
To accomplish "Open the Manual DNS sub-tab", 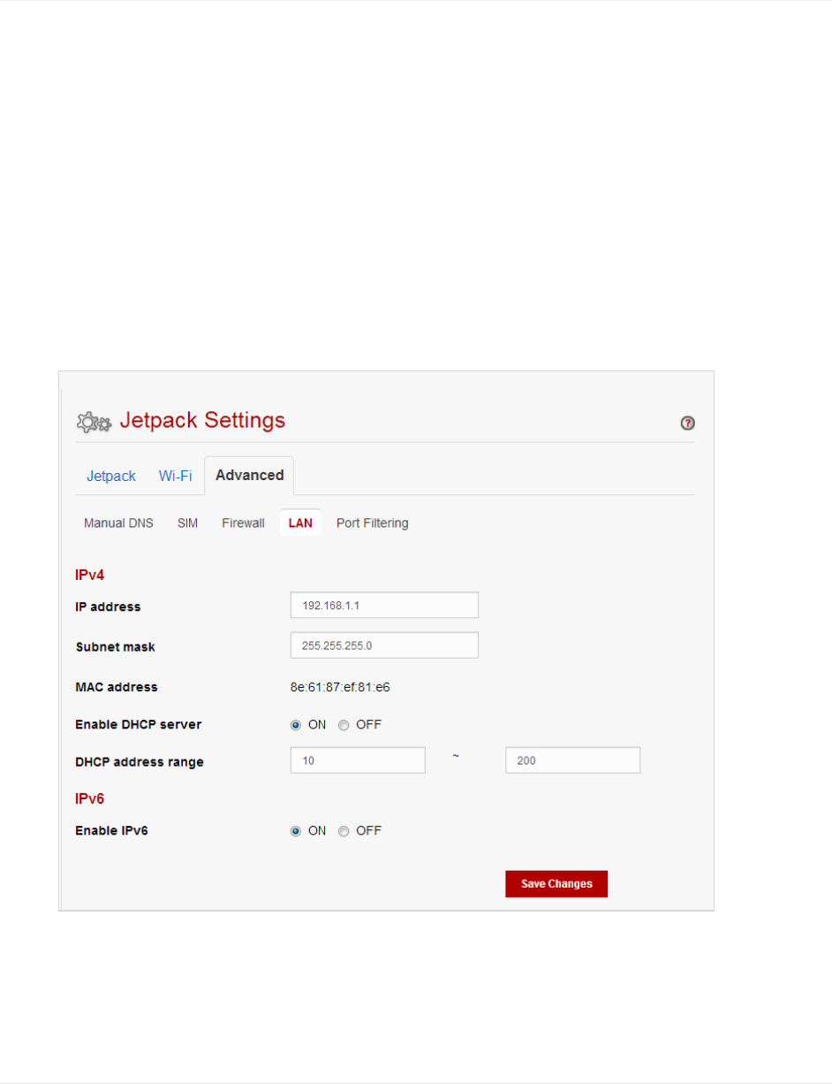I will point(118,523).
